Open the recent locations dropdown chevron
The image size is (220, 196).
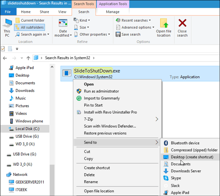point(22,58)
